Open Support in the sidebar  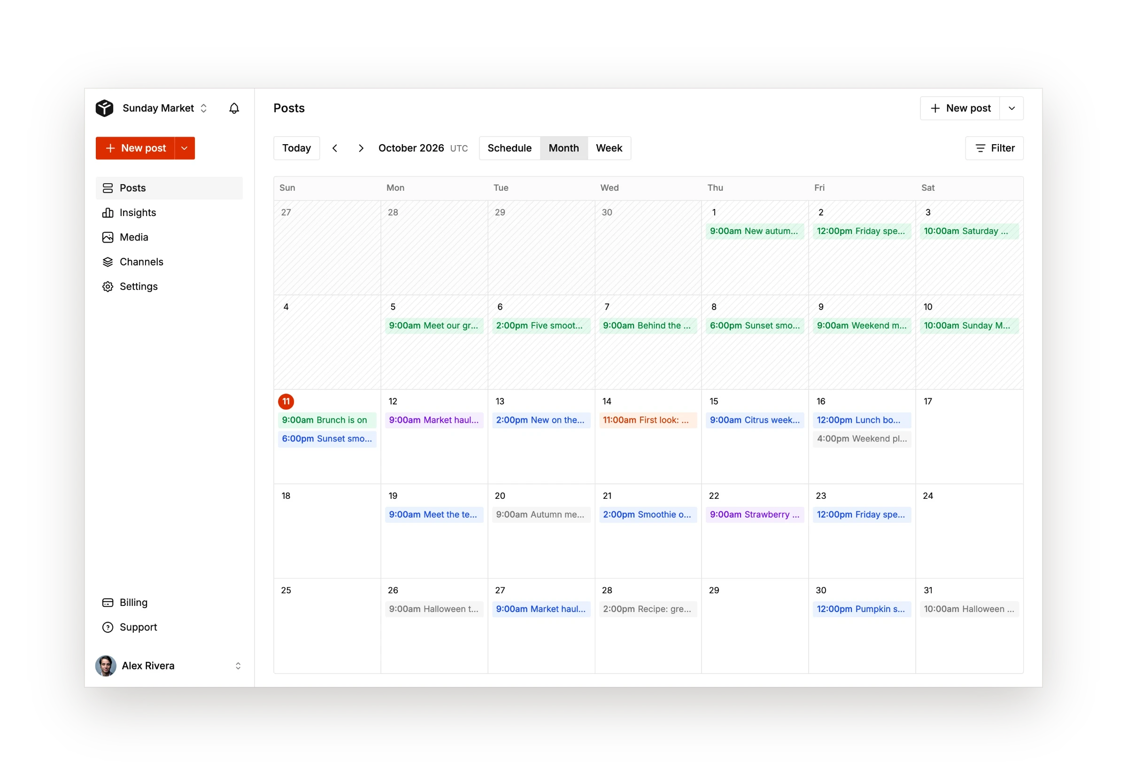point(169,628)
